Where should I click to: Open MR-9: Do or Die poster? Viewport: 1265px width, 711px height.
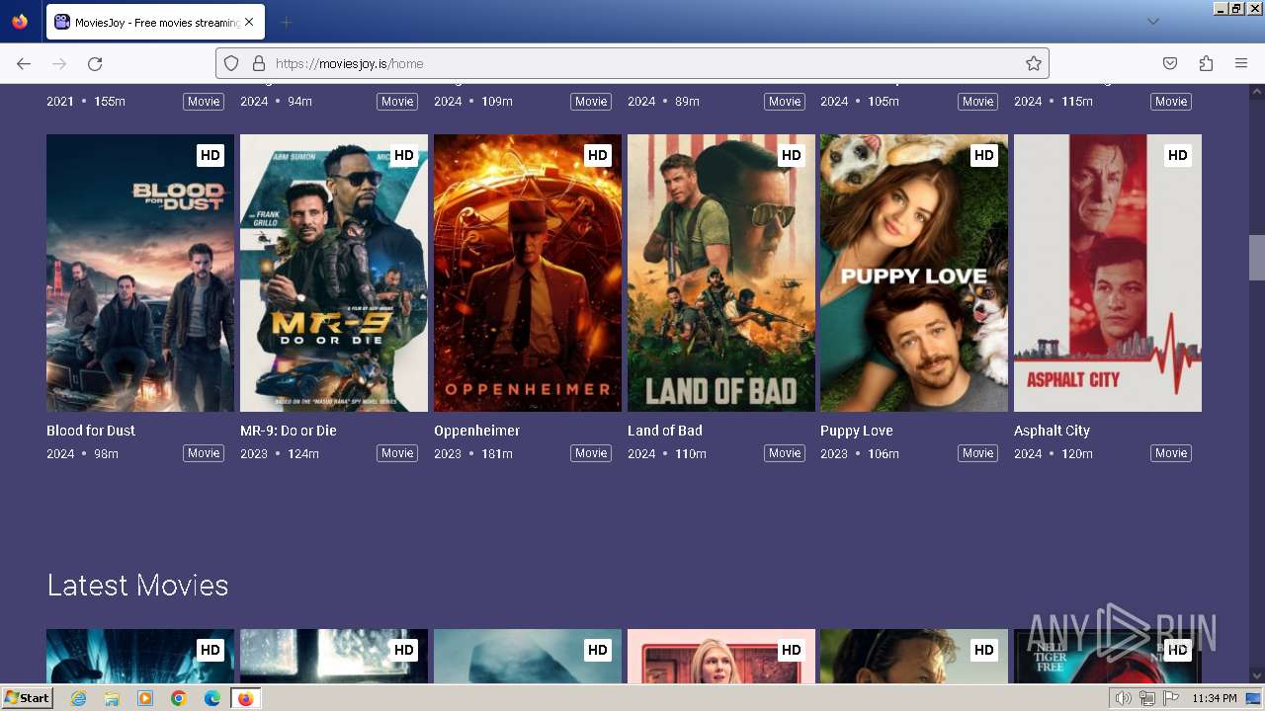[x=334, y=273]
